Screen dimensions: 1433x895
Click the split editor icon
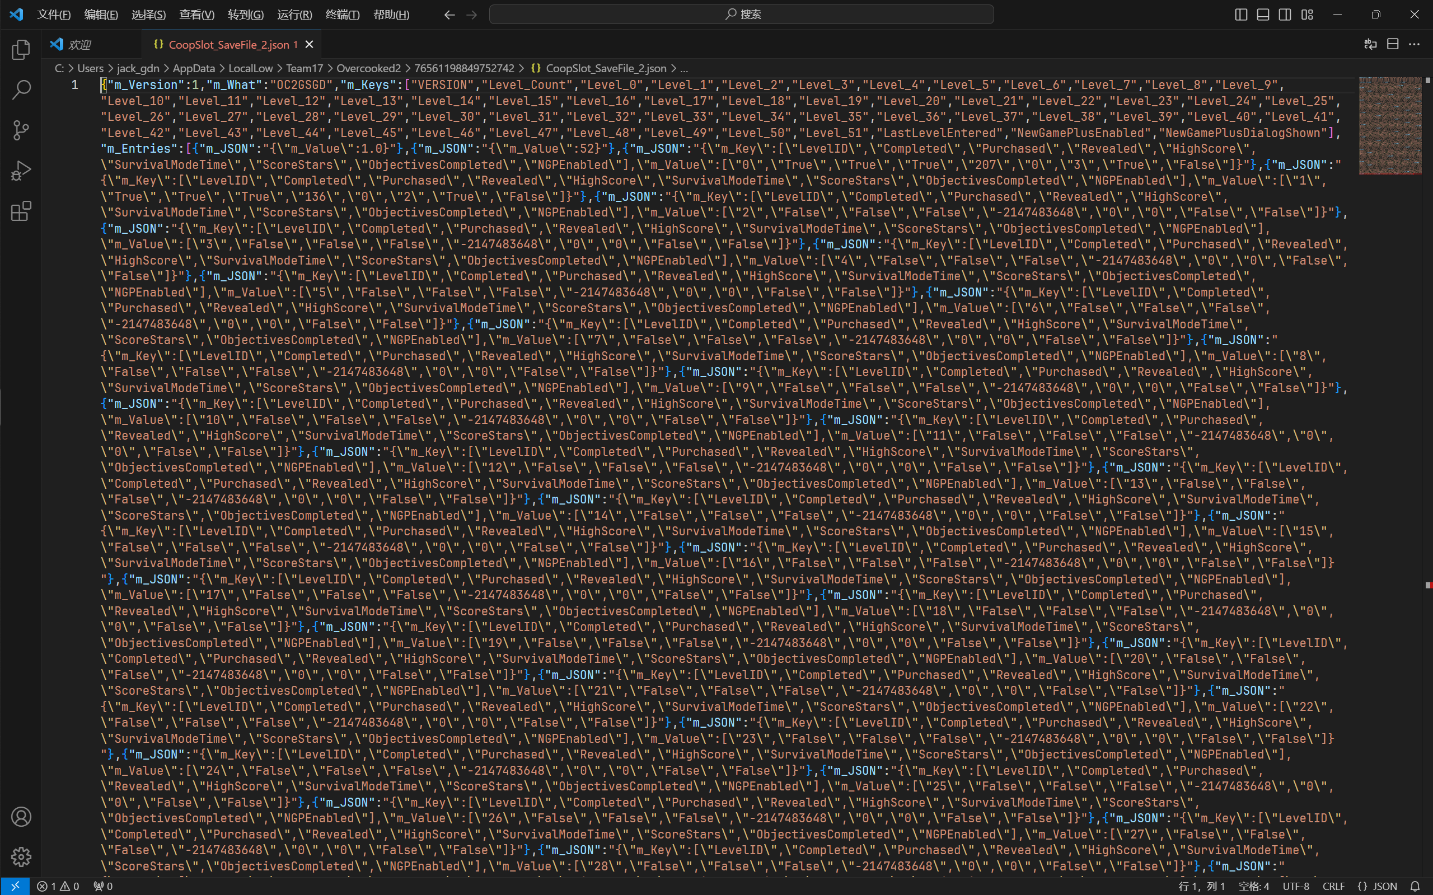(x=1393, y=44)
